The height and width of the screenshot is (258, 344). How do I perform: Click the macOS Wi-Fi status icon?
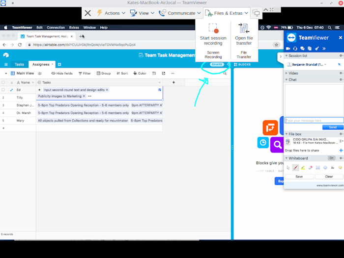[x=268, y=27]
